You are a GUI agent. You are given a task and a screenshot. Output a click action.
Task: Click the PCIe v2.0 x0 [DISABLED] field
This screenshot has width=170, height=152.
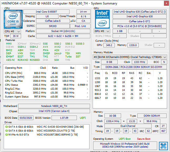(139, 26)
